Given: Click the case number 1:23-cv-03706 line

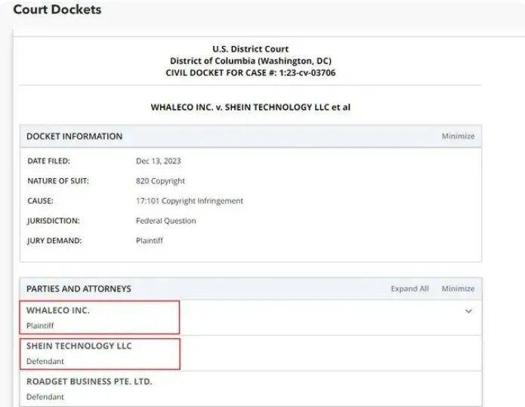Looking at the screenshot, I should (x=251, y=72).
